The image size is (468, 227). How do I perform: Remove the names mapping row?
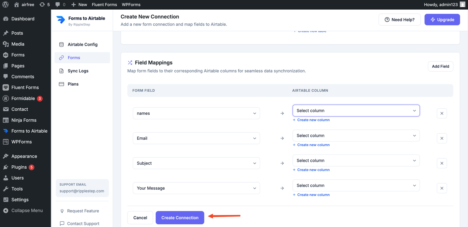pyautogui.click(x=442, y=113)
